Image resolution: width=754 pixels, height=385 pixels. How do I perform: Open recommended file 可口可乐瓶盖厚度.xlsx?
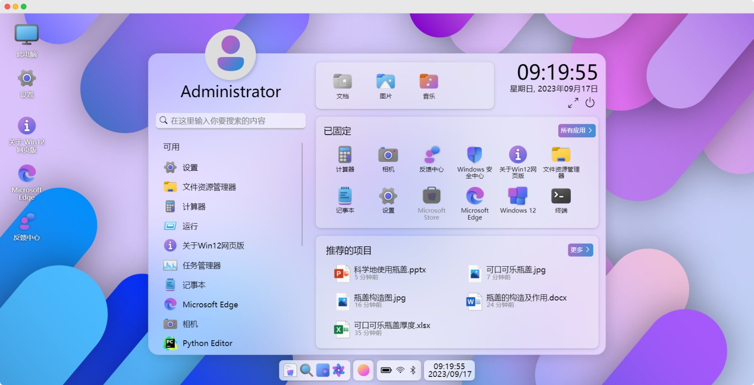tap(382, 329)
